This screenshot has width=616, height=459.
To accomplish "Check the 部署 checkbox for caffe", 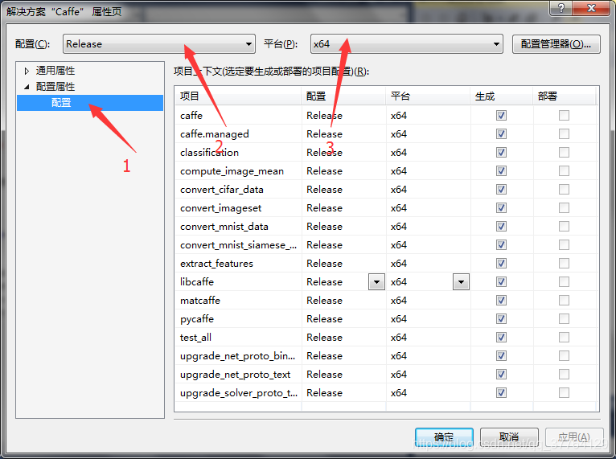I will click(x=565, y=116).
